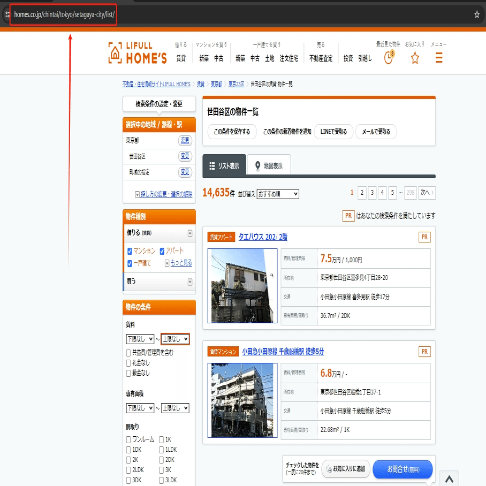Click the LIFULL HOME'S logo

(x=138, y=53)
